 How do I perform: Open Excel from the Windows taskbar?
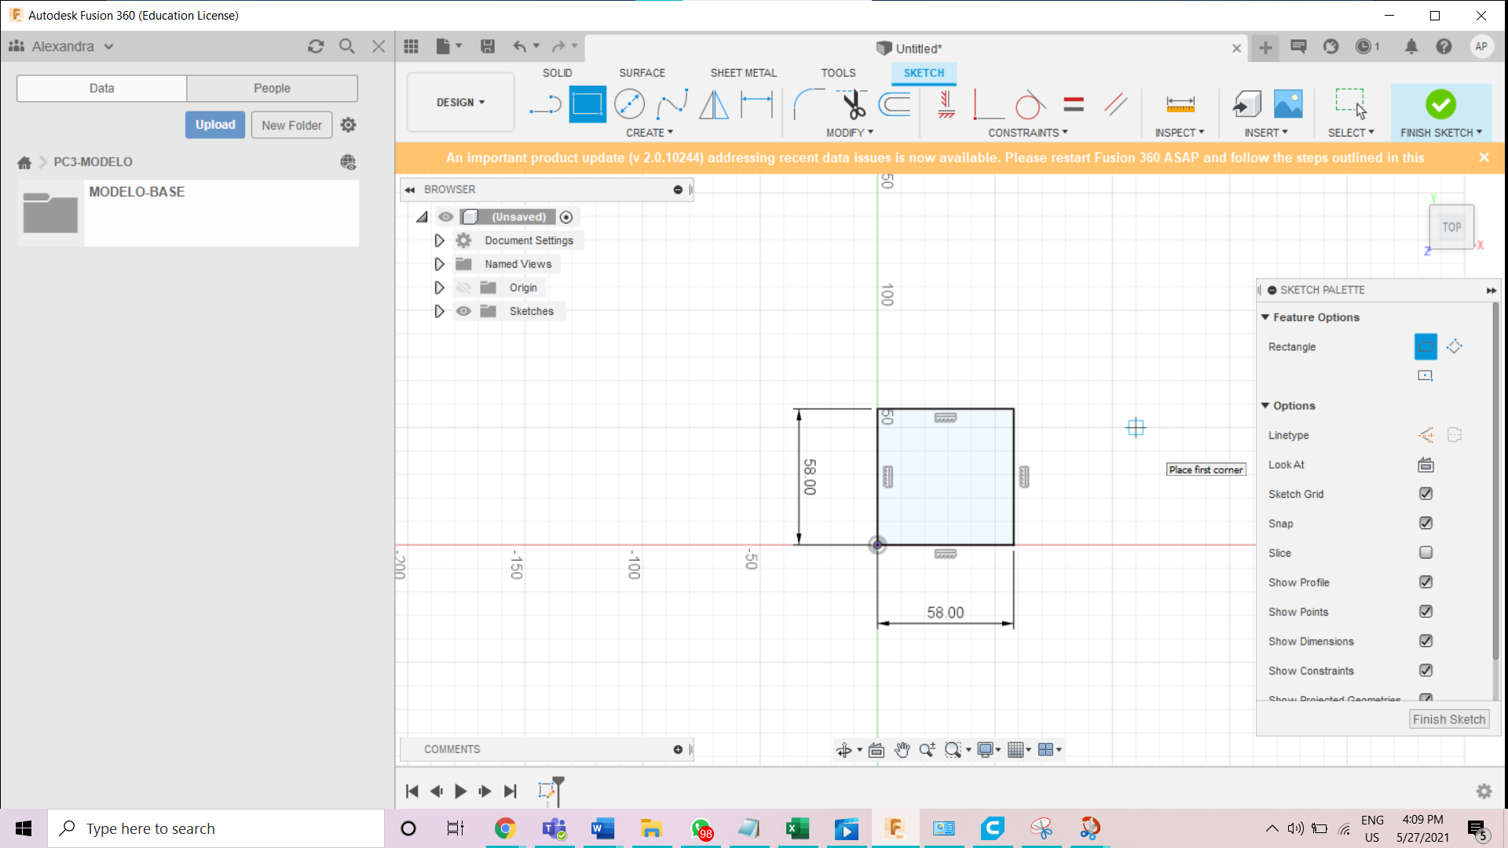(x=797, y=828)
